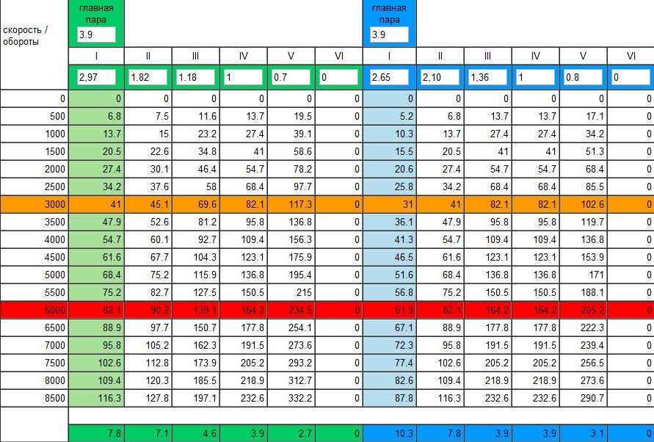Select the 500 rpm row label

[34, 117]
